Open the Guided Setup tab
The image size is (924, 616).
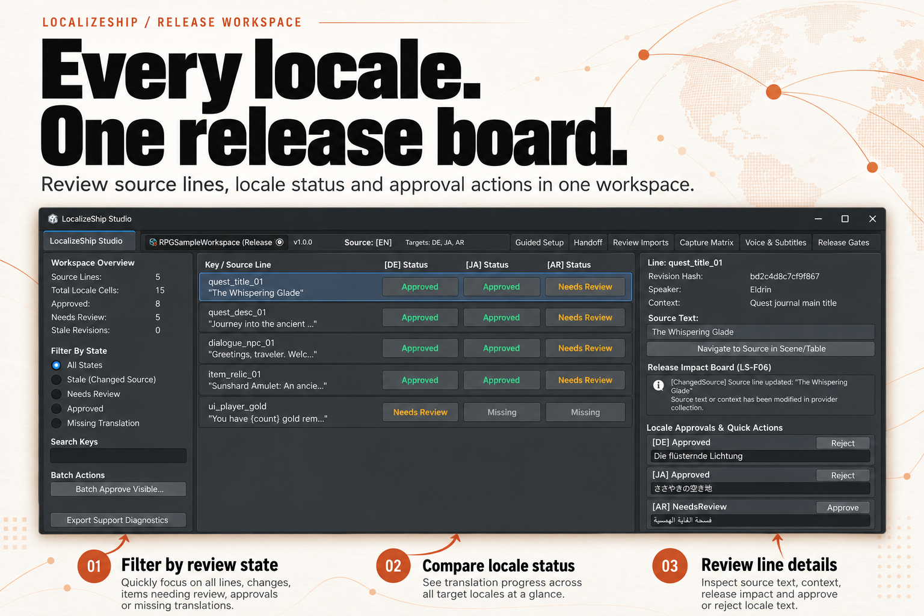point(540,242)
